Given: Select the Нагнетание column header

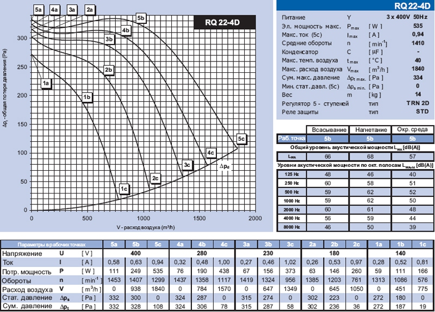Looking at the screenshot, I should tap(369, 129).
